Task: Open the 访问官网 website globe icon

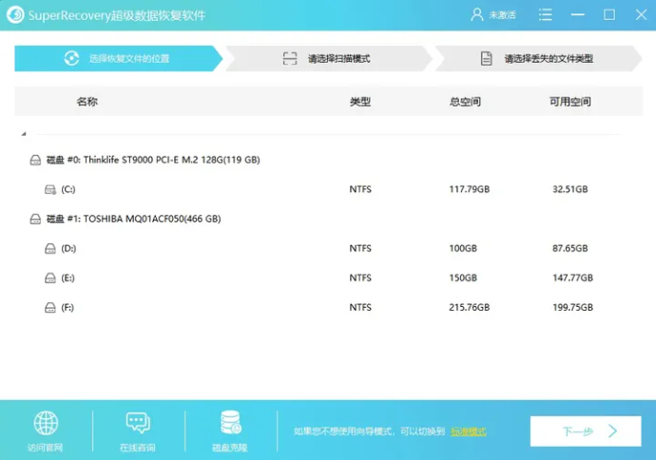Action: click(x=46, y=424)
